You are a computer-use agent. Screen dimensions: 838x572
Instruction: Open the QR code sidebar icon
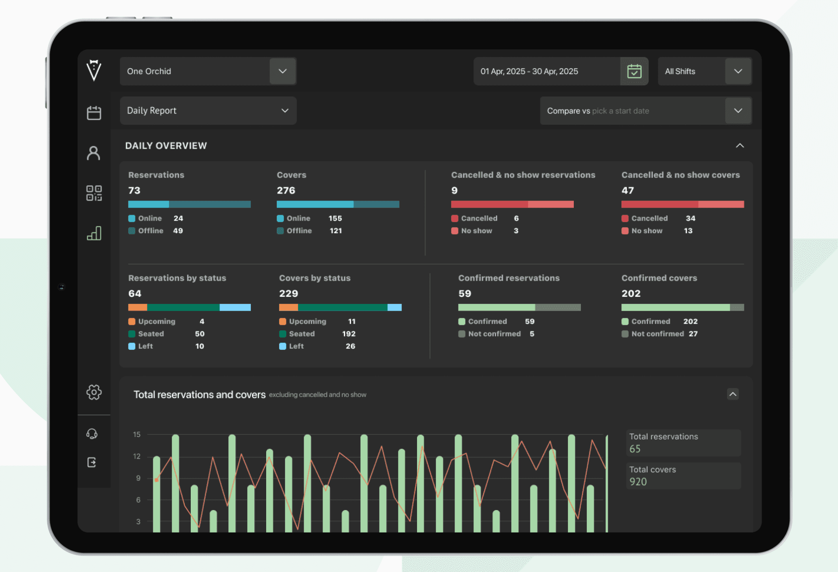click(94, 193)
